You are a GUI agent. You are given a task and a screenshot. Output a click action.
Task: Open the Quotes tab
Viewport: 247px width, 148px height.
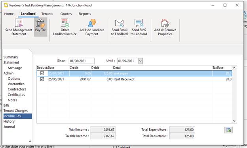(x=66, y=14)
